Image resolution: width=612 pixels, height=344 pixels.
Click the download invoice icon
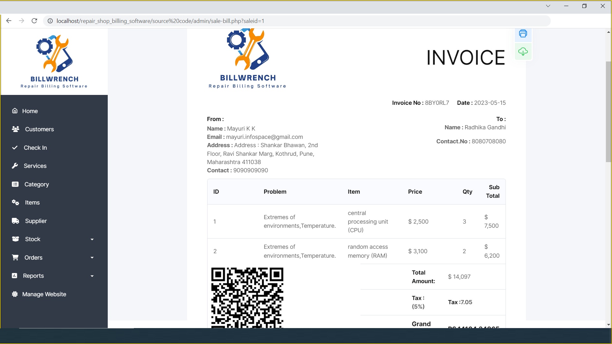523,52
